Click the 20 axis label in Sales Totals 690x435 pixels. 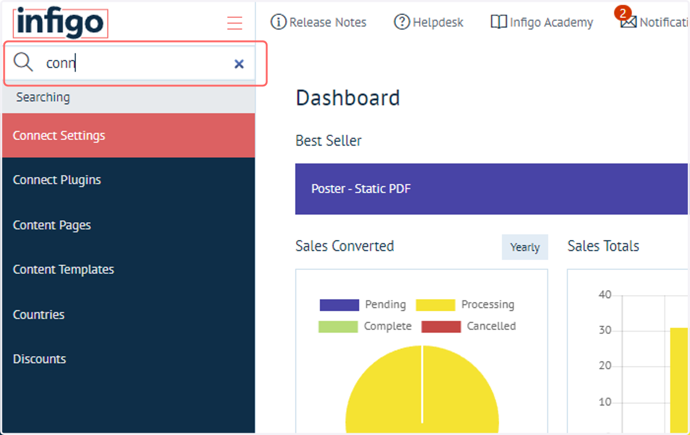(605, 366)
